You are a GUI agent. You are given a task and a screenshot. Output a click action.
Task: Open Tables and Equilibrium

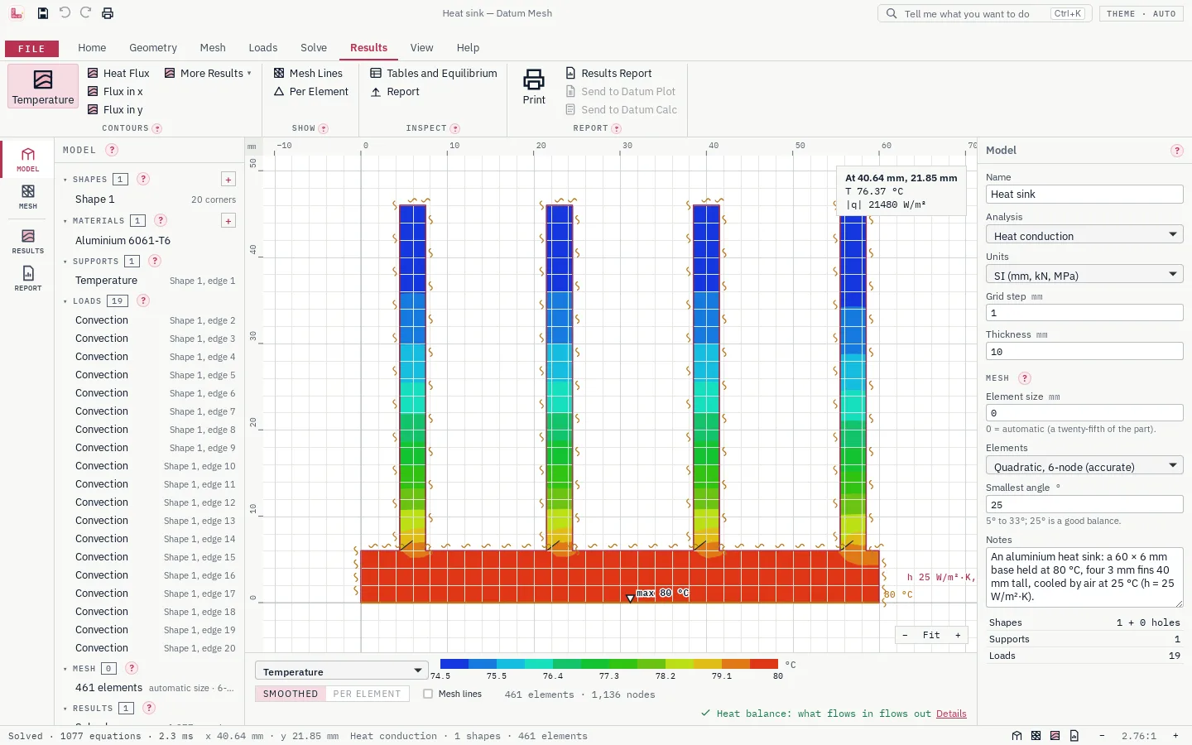[x=434, y=73]
